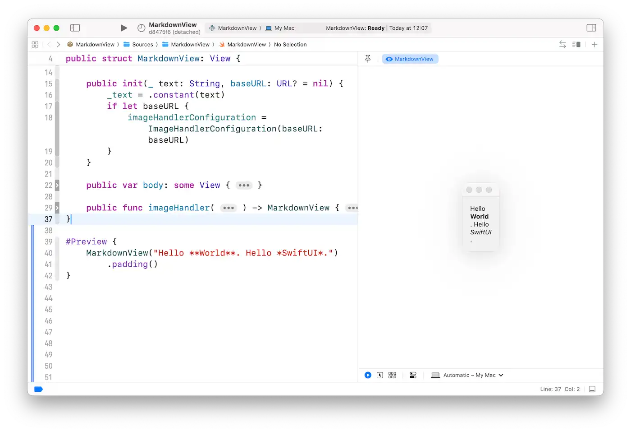631x432 pixels.
Task: Start live preview mode
Action: [368, 375]
